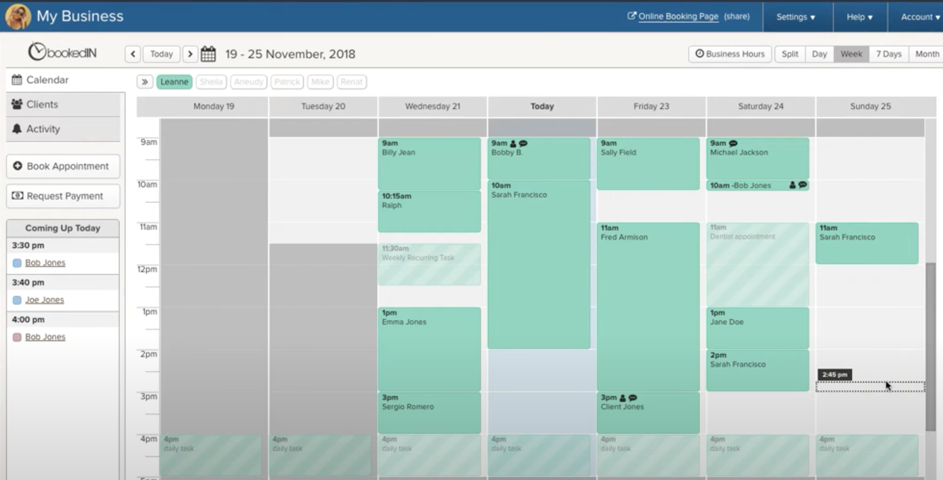The width and height of the screenshot is (943, 480).
Task: Click the profile avatar picture
Action: (18, 16)
